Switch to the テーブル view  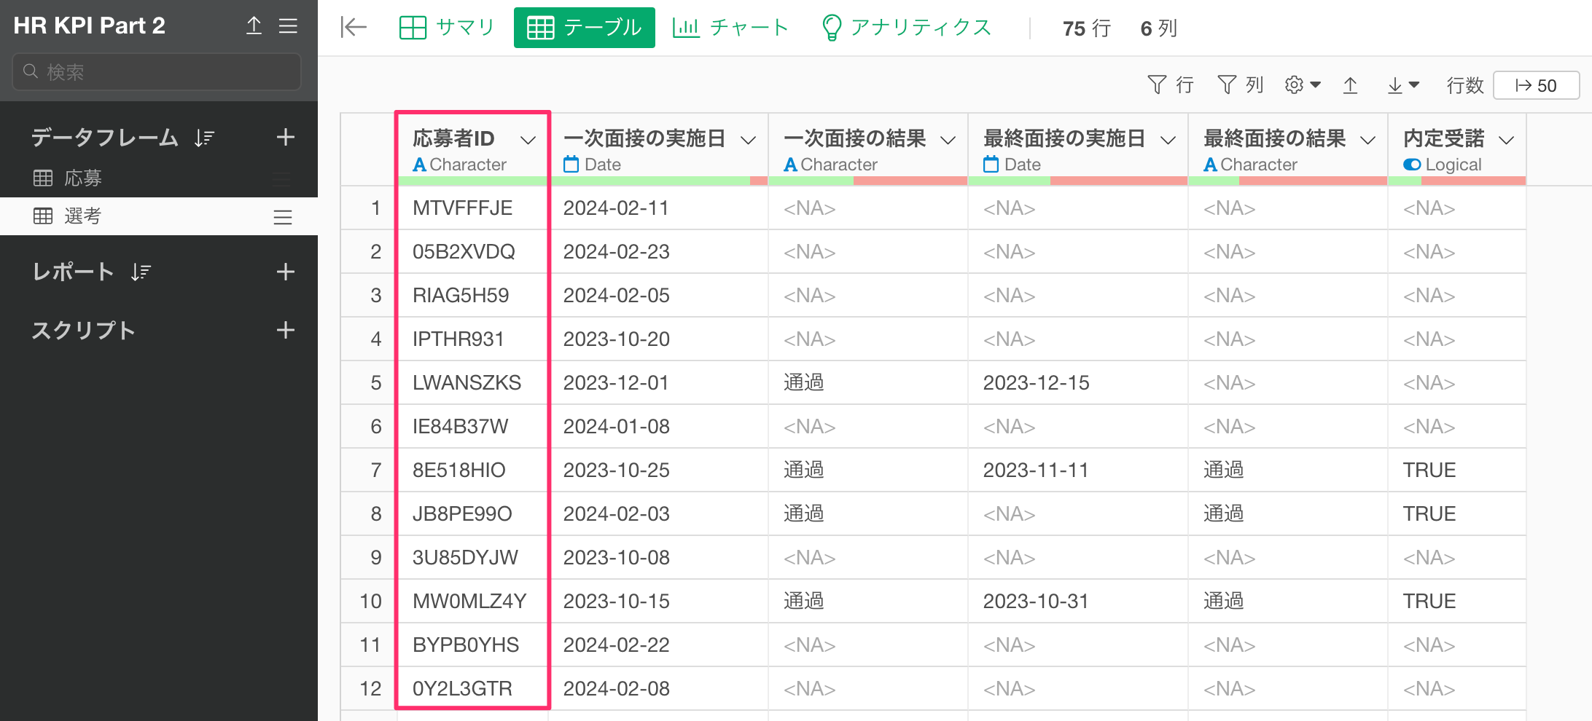(585, 28)
